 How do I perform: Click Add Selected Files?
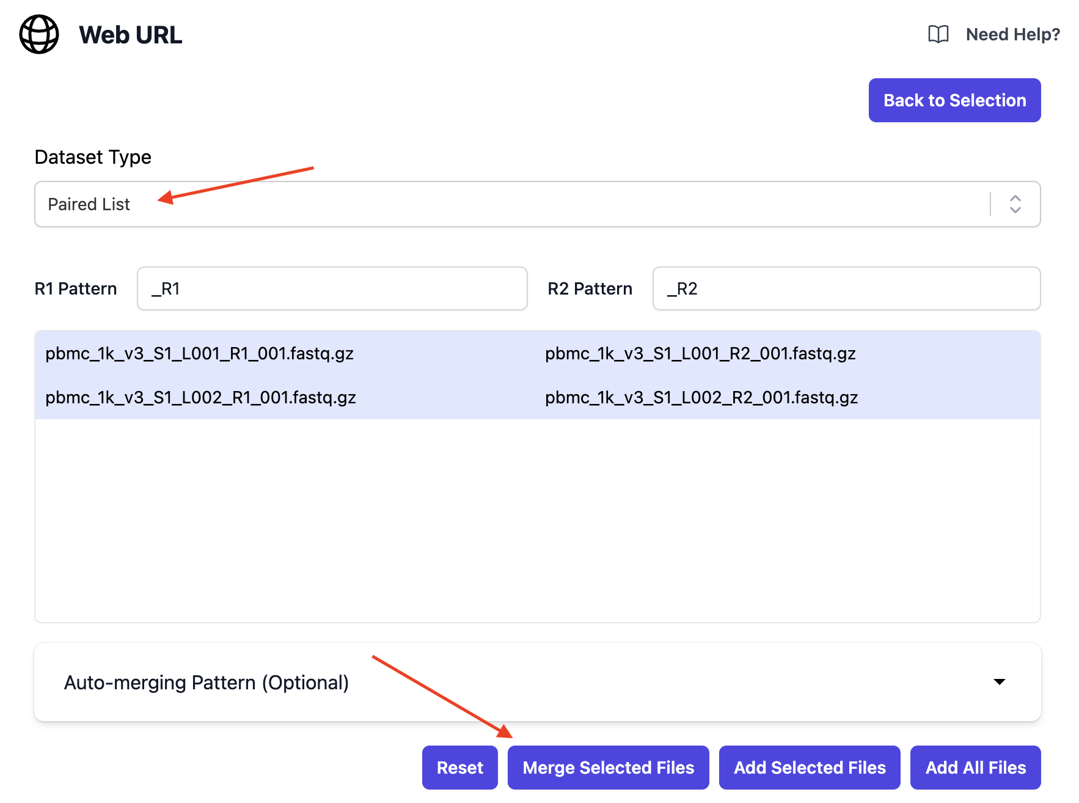pos(810,768)
